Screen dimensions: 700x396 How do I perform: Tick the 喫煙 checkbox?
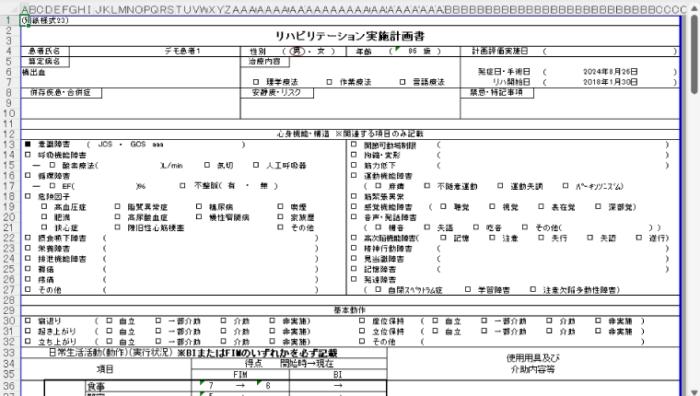tap(280, 206)
